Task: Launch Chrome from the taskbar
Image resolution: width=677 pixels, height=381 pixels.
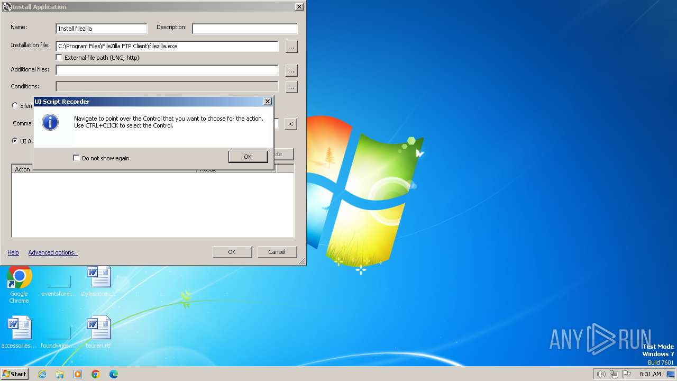Action: pyautogui.click(x=96, y=374)
